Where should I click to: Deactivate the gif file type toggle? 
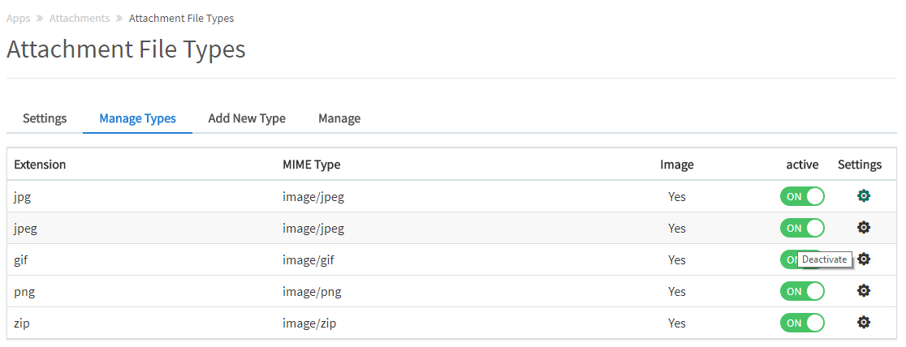pyautogui.click(x=791, y=259)
